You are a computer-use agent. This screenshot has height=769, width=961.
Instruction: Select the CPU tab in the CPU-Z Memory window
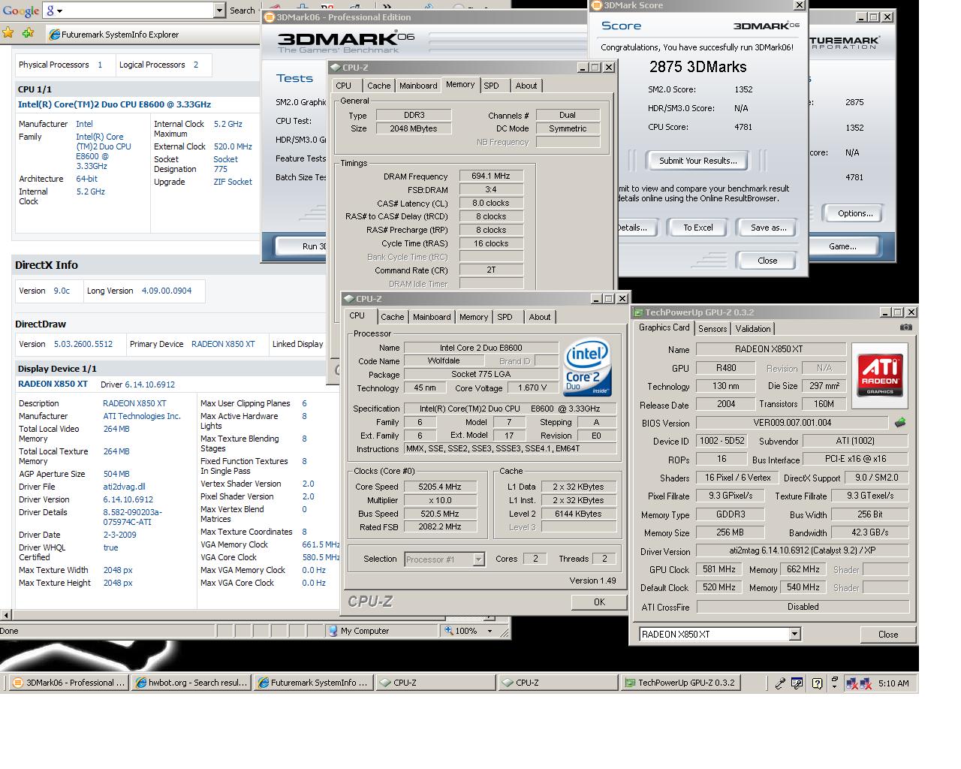point(344,86)
